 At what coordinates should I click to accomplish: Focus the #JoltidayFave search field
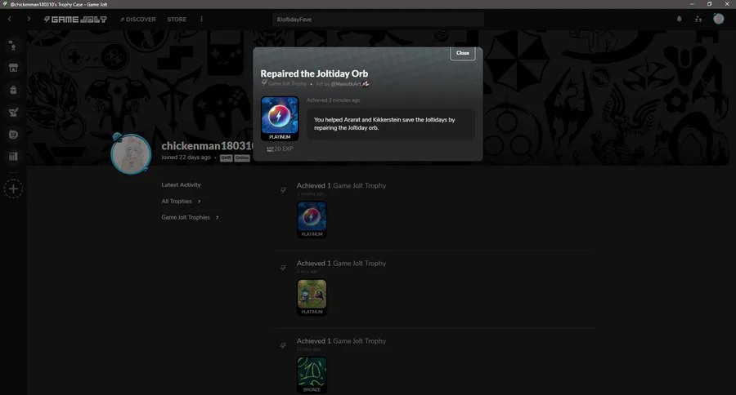tap(378, 20)
